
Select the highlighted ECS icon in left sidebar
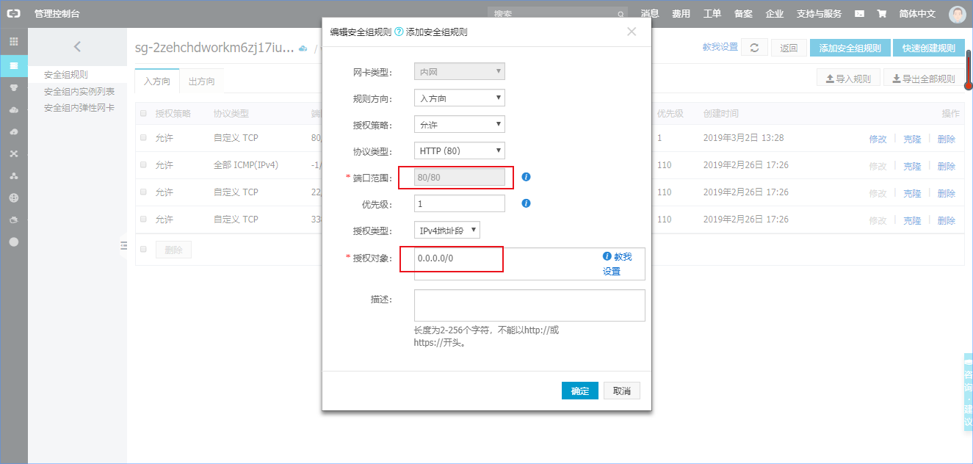(x=13, y=66)
